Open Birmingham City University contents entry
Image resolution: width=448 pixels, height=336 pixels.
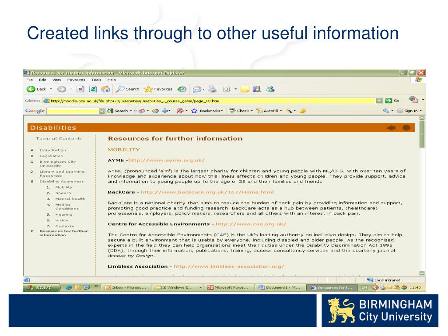point(58,164)
